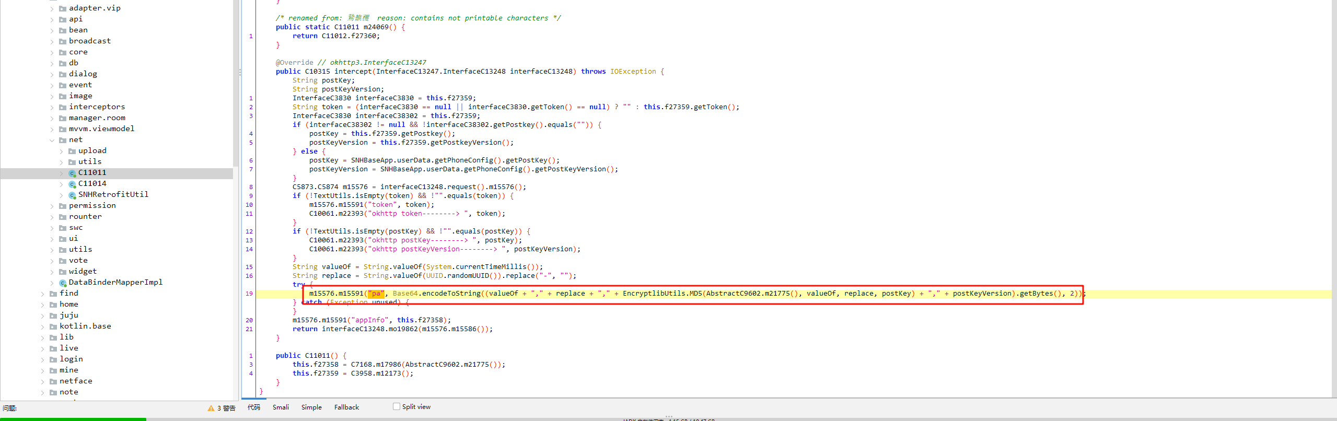Viewport: 1337px width, 421px height.
Task: Click the login package folder icon
Action: [53, 359]
